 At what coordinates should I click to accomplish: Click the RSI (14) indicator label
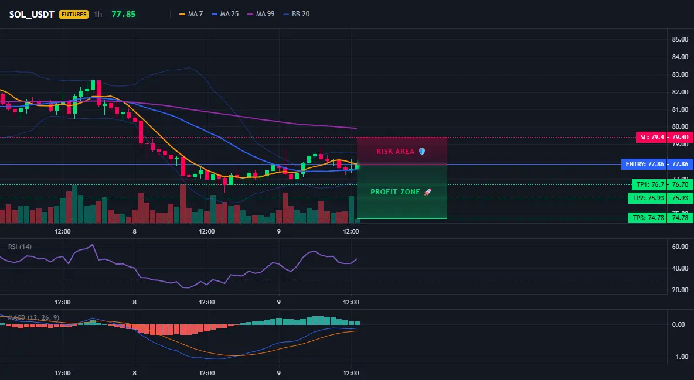coord(20,247)
